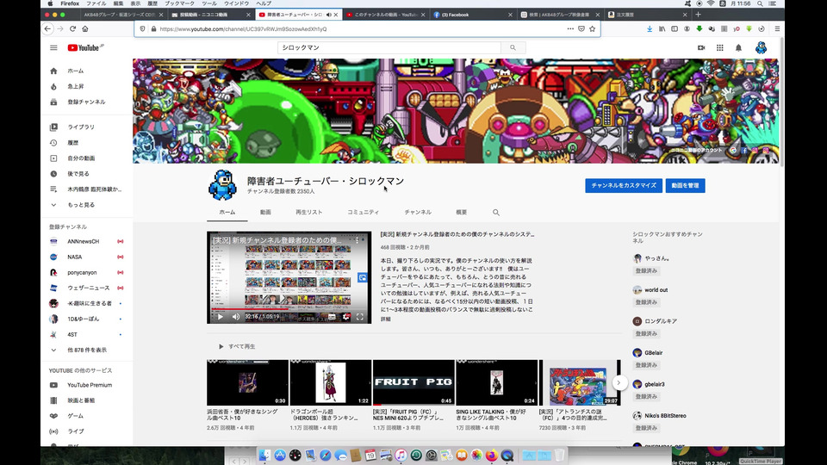Open the player settings gear

tap(346, 317)
